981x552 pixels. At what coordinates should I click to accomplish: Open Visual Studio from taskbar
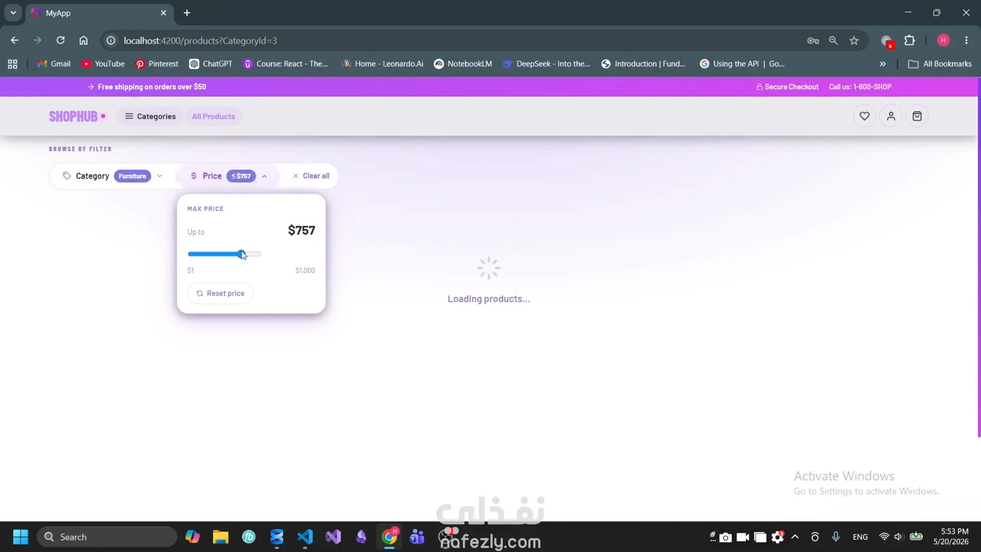tap(333, 537)
